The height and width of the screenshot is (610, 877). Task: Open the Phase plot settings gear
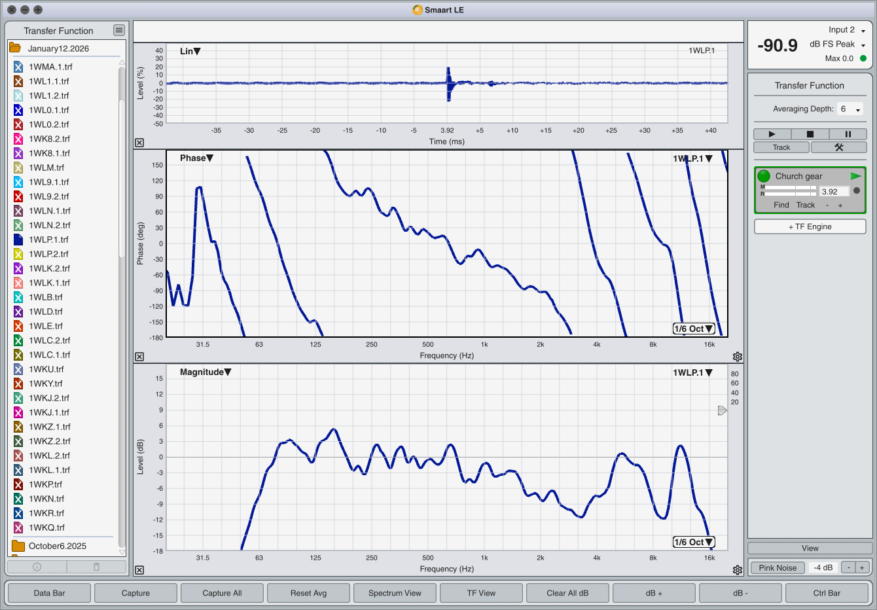738,357
